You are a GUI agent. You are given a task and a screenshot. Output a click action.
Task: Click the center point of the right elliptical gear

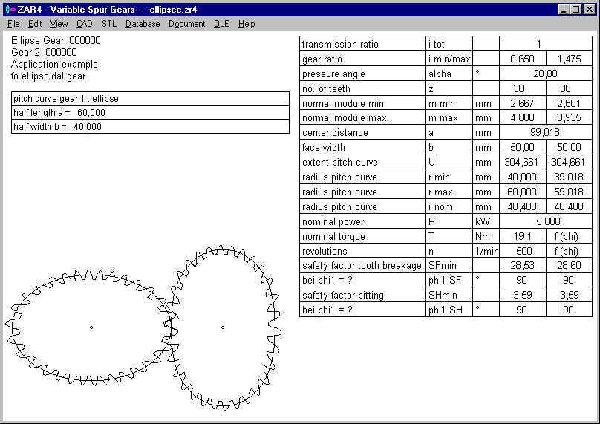pos(223,327)
